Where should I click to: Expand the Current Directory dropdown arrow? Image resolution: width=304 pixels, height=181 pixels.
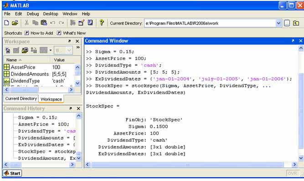[278, 23]
